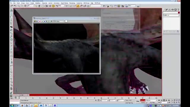Toggle the Window/Crossing selection mode
Image resolution: width=190 pixels, height=107 pixels.
[46, 6]
